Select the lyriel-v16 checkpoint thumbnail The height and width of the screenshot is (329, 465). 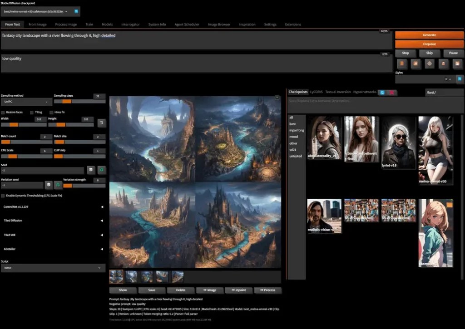[398, 142]
